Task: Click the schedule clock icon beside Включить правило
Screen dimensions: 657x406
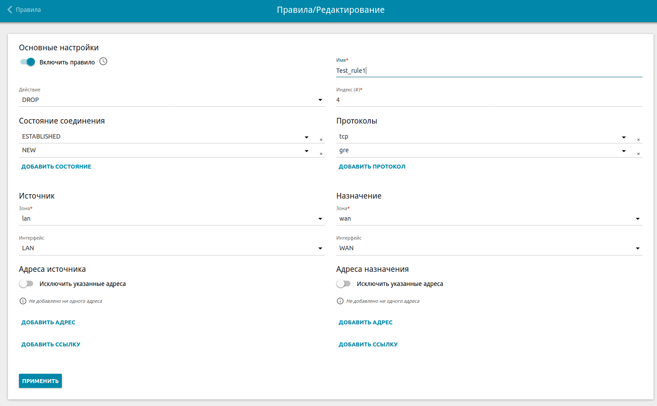Action: pos(103,62)
